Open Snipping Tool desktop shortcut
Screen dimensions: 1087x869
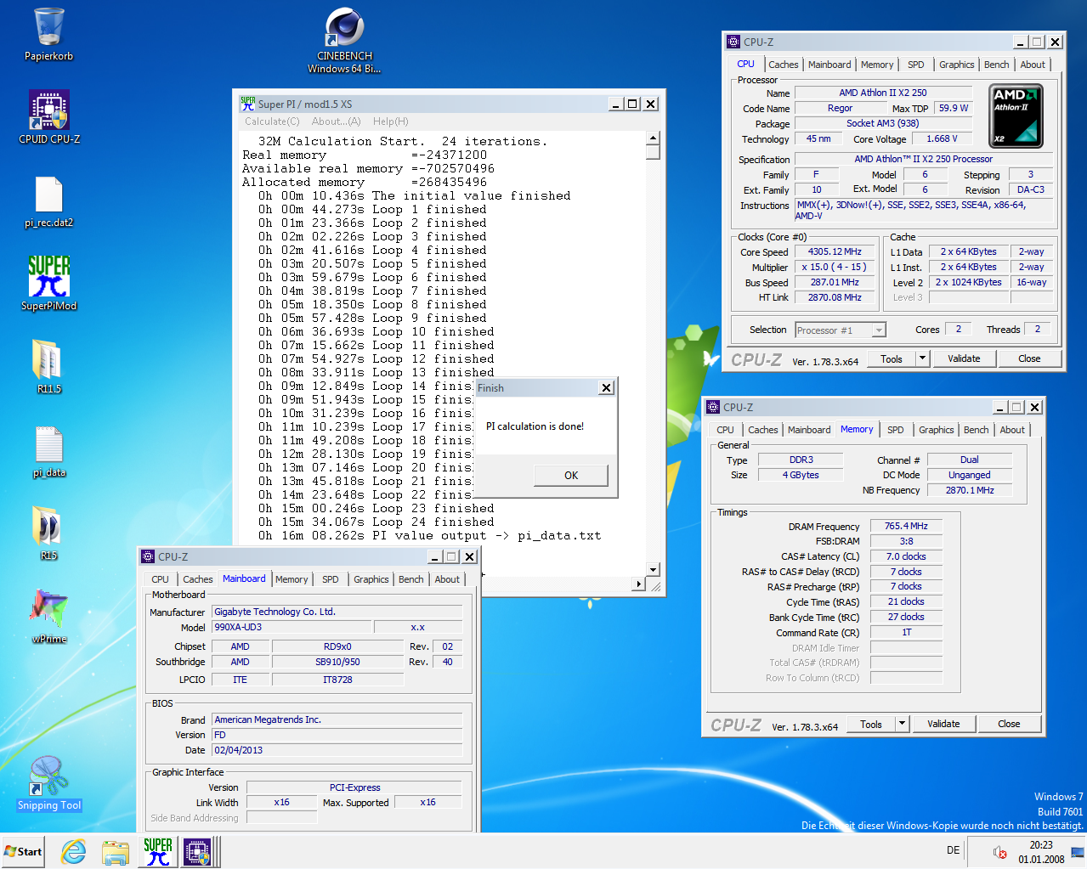coord(49,783)
